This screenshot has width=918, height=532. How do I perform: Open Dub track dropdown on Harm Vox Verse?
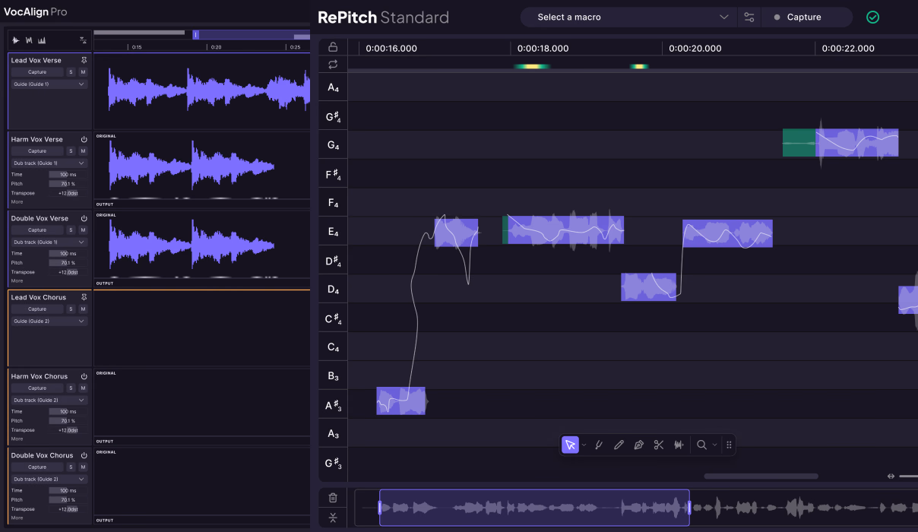tap(49, 163)
